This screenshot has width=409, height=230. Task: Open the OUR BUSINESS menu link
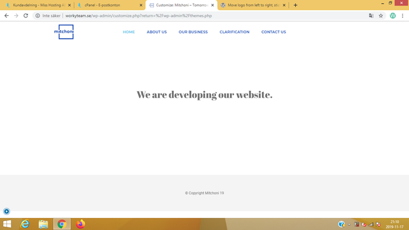[x=193, y=32]
